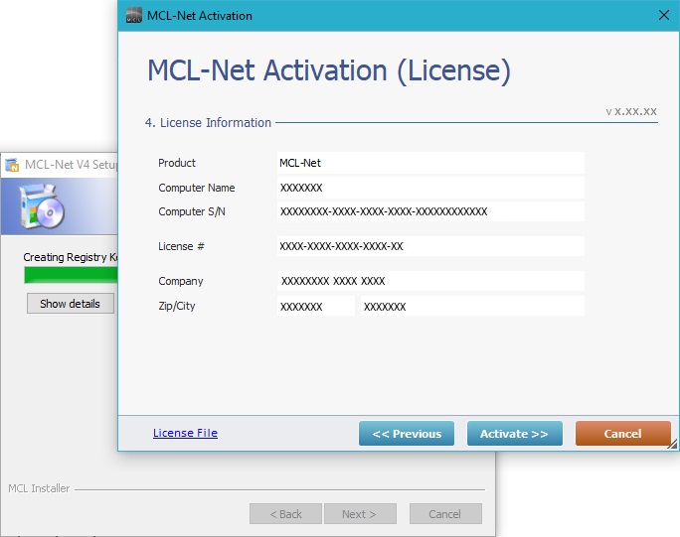Click the green installation progress bar
This screenshot has width=680, height=537.
pyautogui.click(x=70, y=275)
